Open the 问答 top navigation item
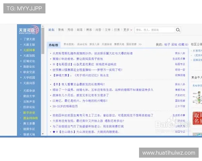The image size is (202, 161). (98, 30)
